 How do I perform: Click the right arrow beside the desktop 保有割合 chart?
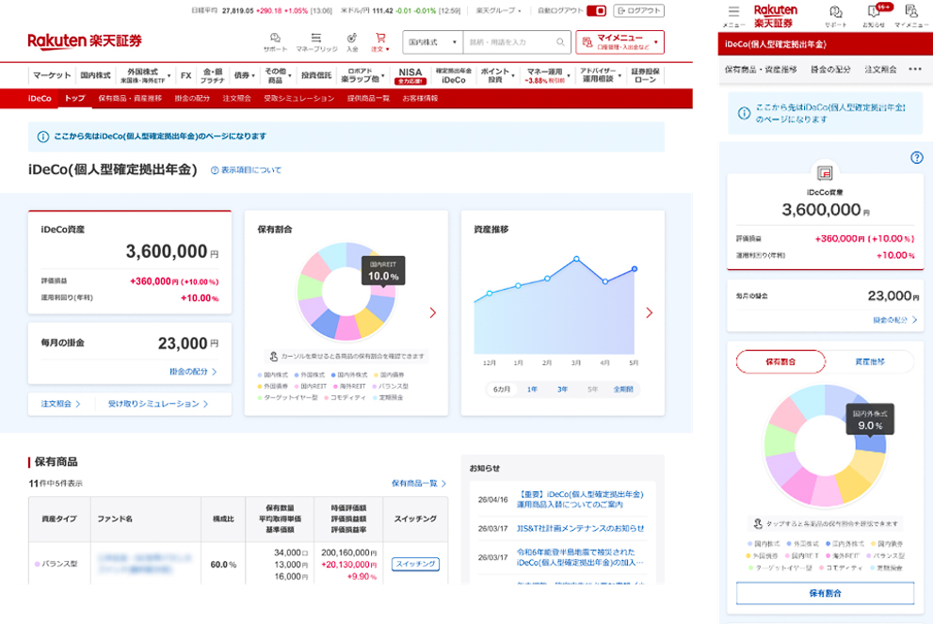tap(432, 312)
